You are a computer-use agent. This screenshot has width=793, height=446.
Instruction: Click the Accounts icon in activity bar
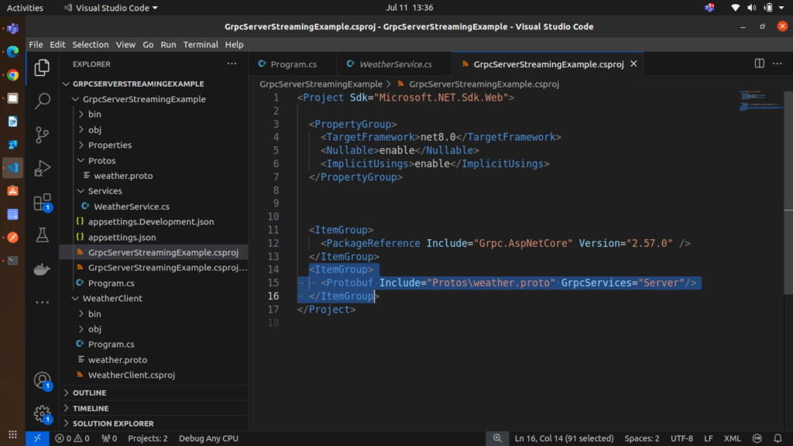tap(43, 381)
